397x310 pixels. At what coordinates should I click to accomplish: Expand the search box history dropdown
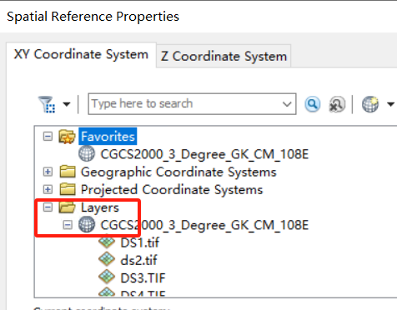click(x=287, y=104)
